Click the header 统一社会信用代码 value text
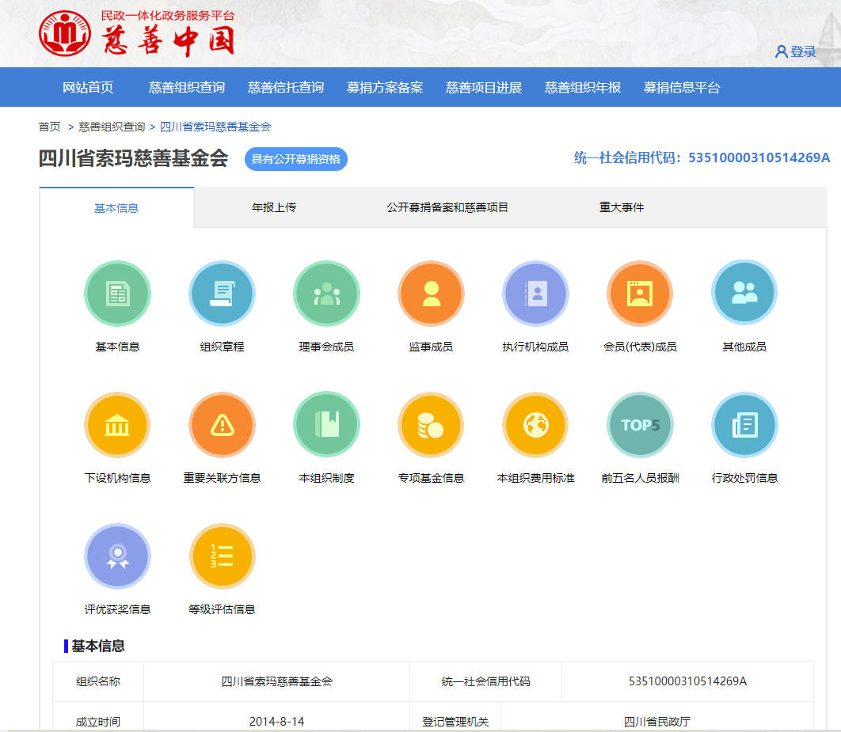 (759, 157)
